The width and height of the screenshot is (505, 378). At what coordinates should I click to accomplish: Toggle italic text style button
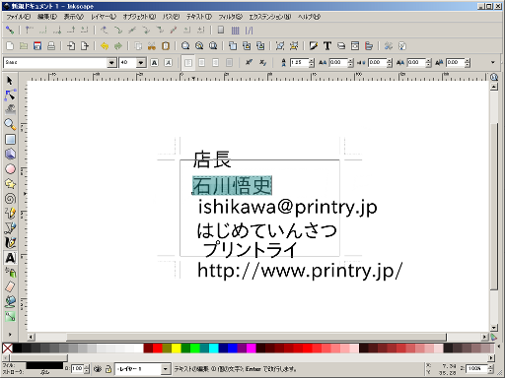169,62
